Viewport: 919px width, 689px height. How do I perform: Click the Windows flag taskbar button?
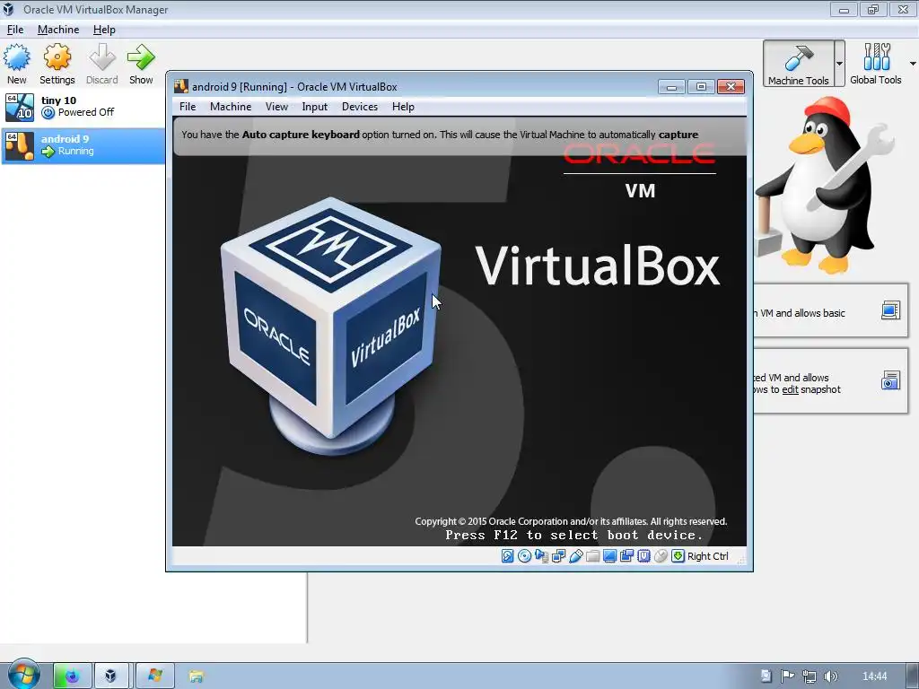[x=154, y=676]
